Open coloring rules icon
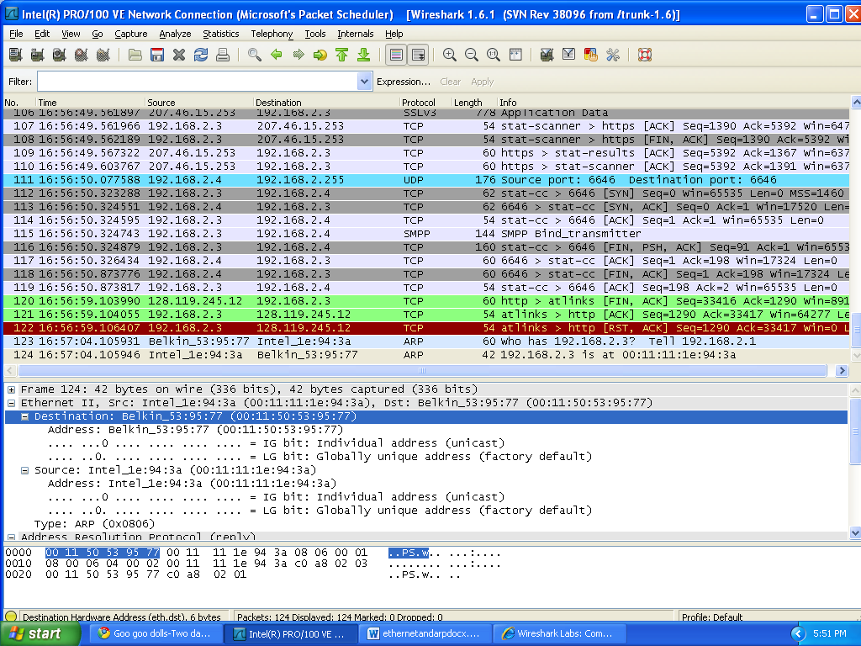861x646 pixels. click(x=591, y=55)
